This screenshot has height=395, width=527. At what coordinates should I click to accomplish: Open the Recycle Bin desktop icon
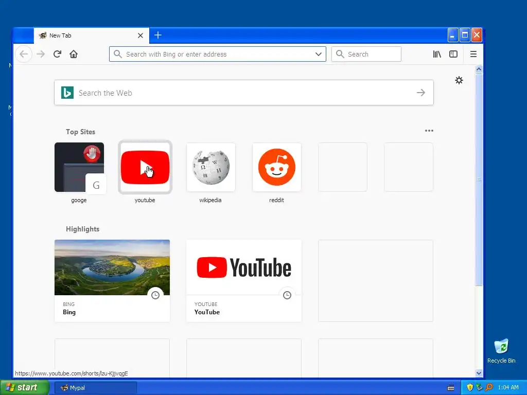[x=501, y=351]
